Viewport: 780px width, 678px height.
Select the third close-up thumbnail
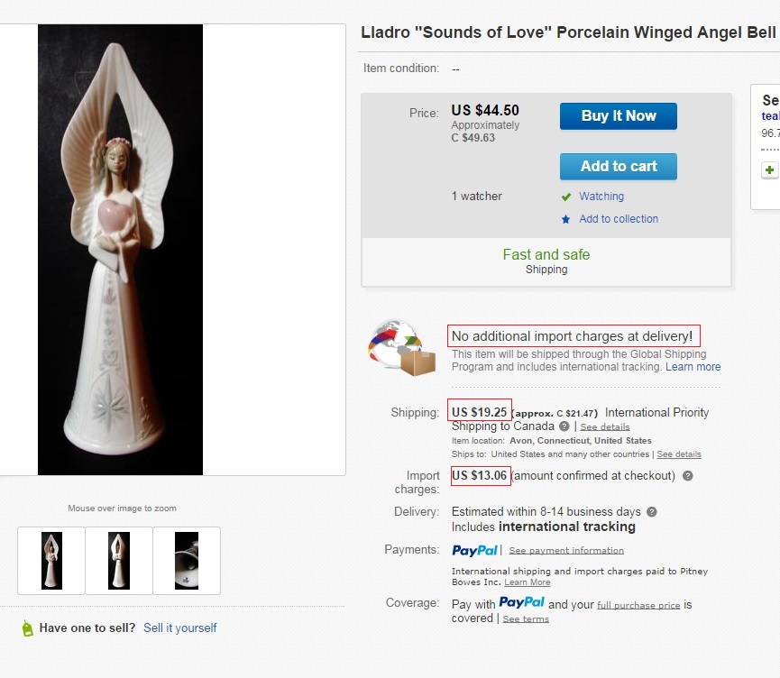pos(187,561)
